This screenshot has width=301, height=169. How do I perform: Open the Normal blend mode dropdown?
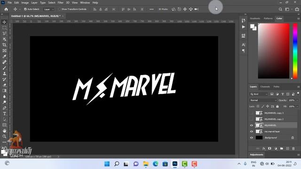pyautogui.click(x=263, y=100)
